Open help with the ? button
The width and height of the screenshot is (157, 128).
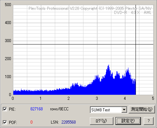click(x=148, y=121)
